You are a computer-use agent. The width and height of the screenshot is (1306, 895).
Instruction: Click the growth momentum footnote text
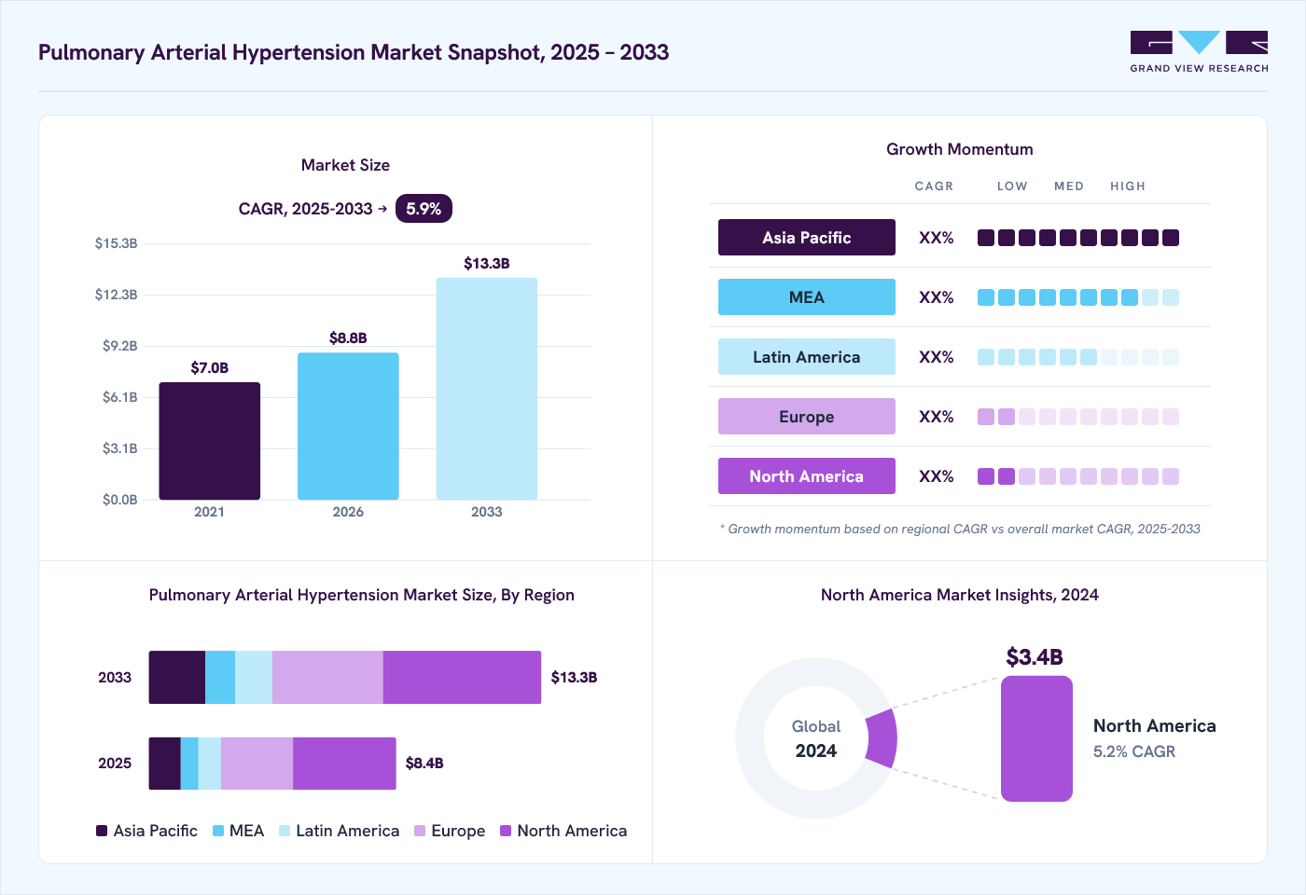960,529
